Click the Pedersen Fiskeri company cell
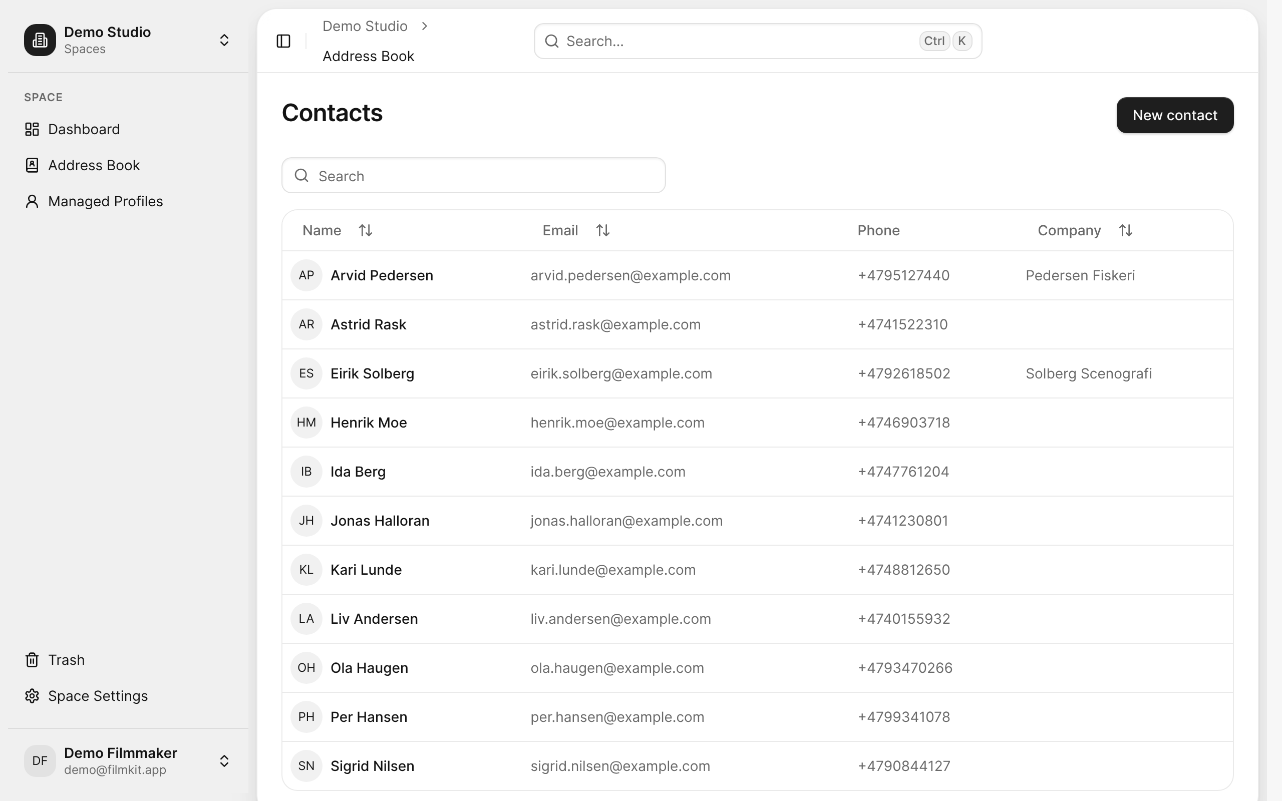 (1080, 275)
